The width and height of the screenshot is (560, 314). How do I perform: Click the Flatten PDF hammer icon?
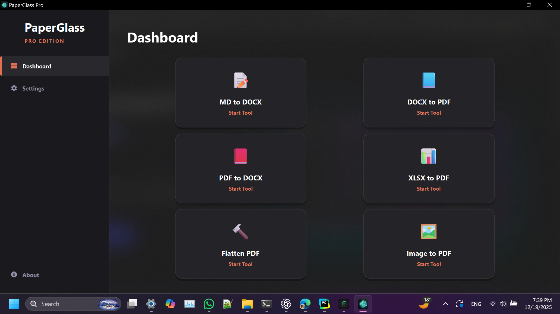(x=240, y=232)
